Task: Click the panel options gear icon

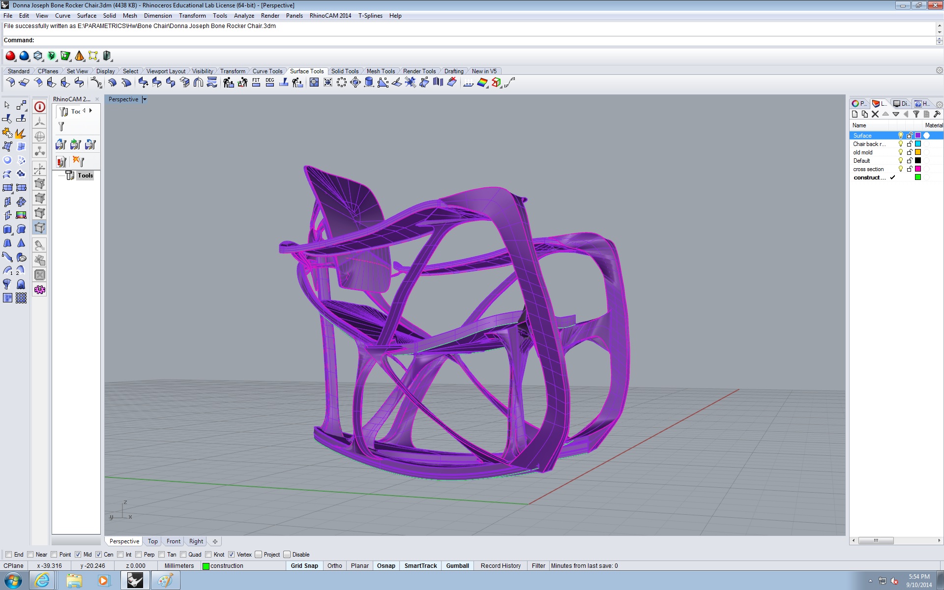Action: 939,104
